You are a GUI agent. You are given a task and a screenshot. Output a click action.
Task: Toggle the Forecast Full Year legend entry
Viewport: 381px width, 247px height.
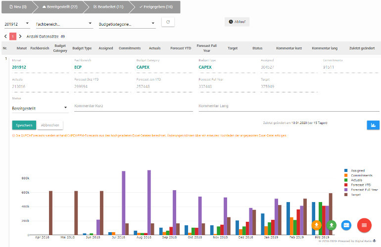[x=364, y=190]
